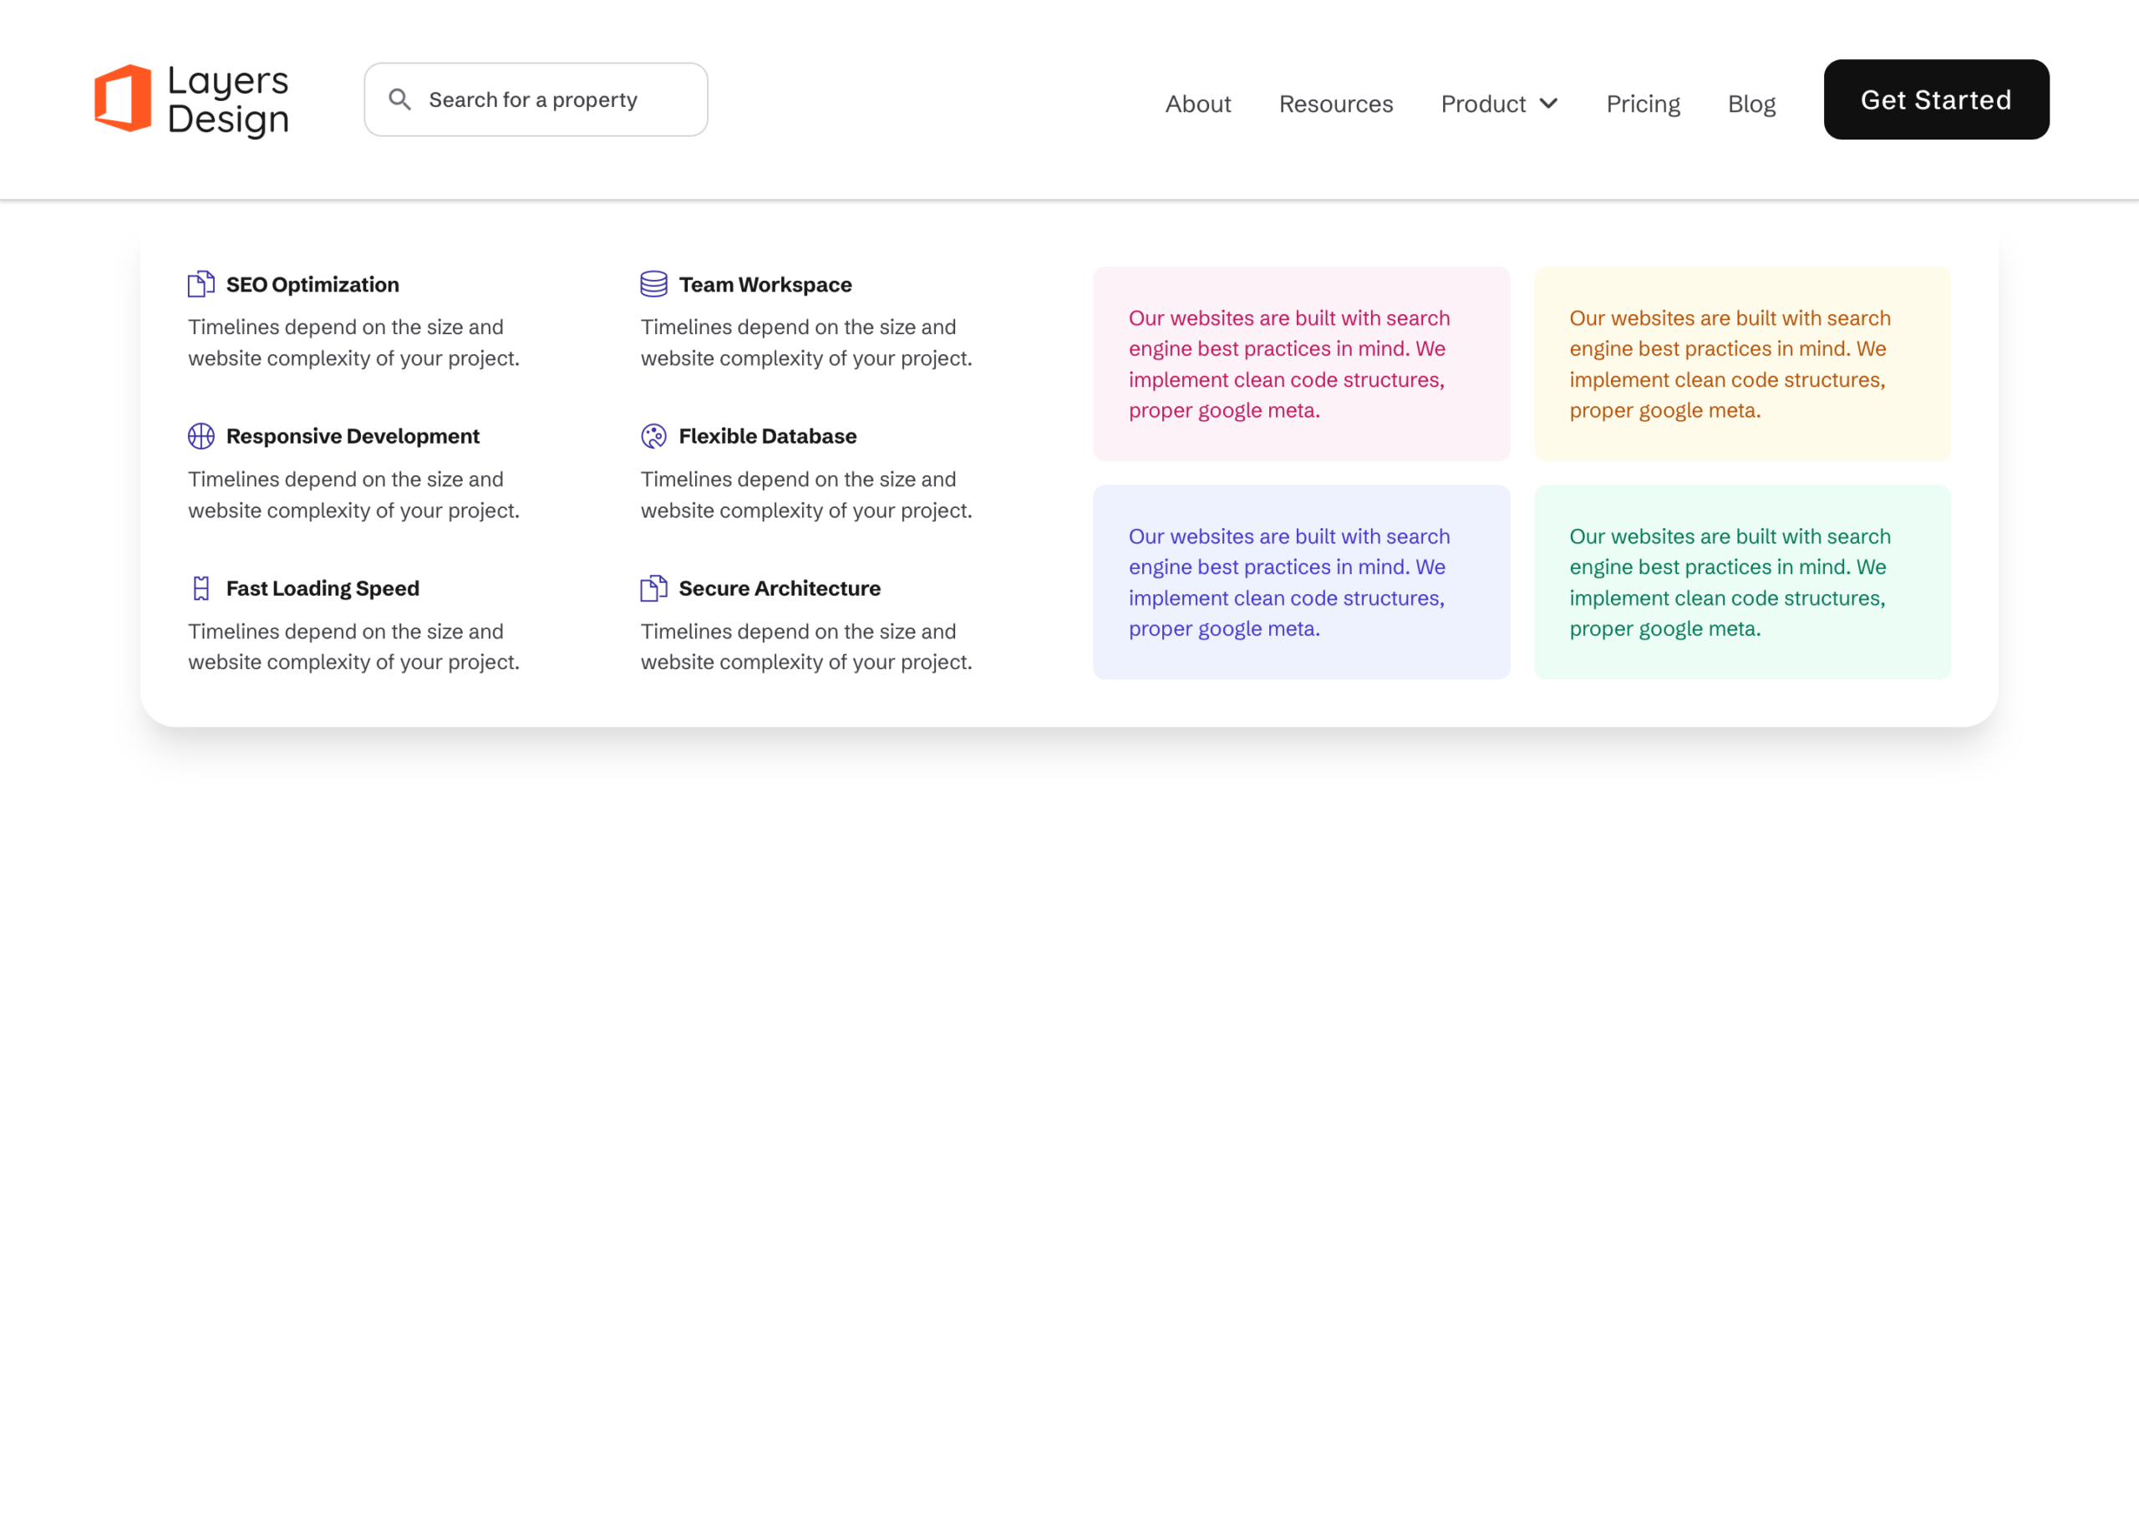Open the Fast Loading Speed heading link
Screen dimensions: 2139x1518
323,588
